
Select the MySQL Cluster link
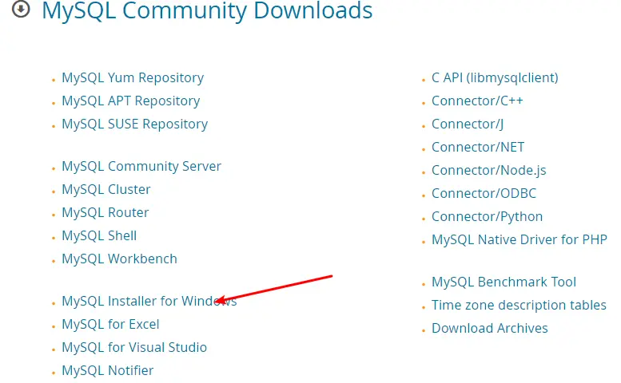106,189
